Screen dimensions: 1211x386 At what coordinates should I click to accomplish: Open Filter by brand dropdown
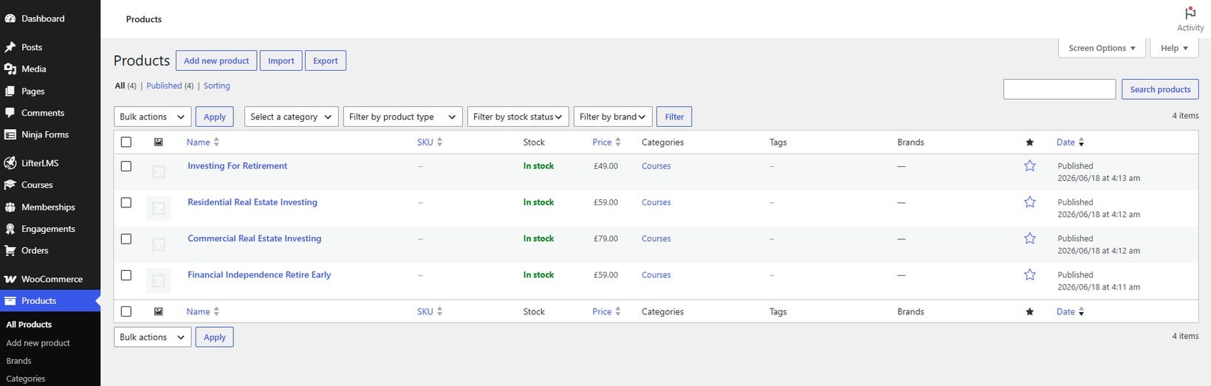tap(613, 117)
